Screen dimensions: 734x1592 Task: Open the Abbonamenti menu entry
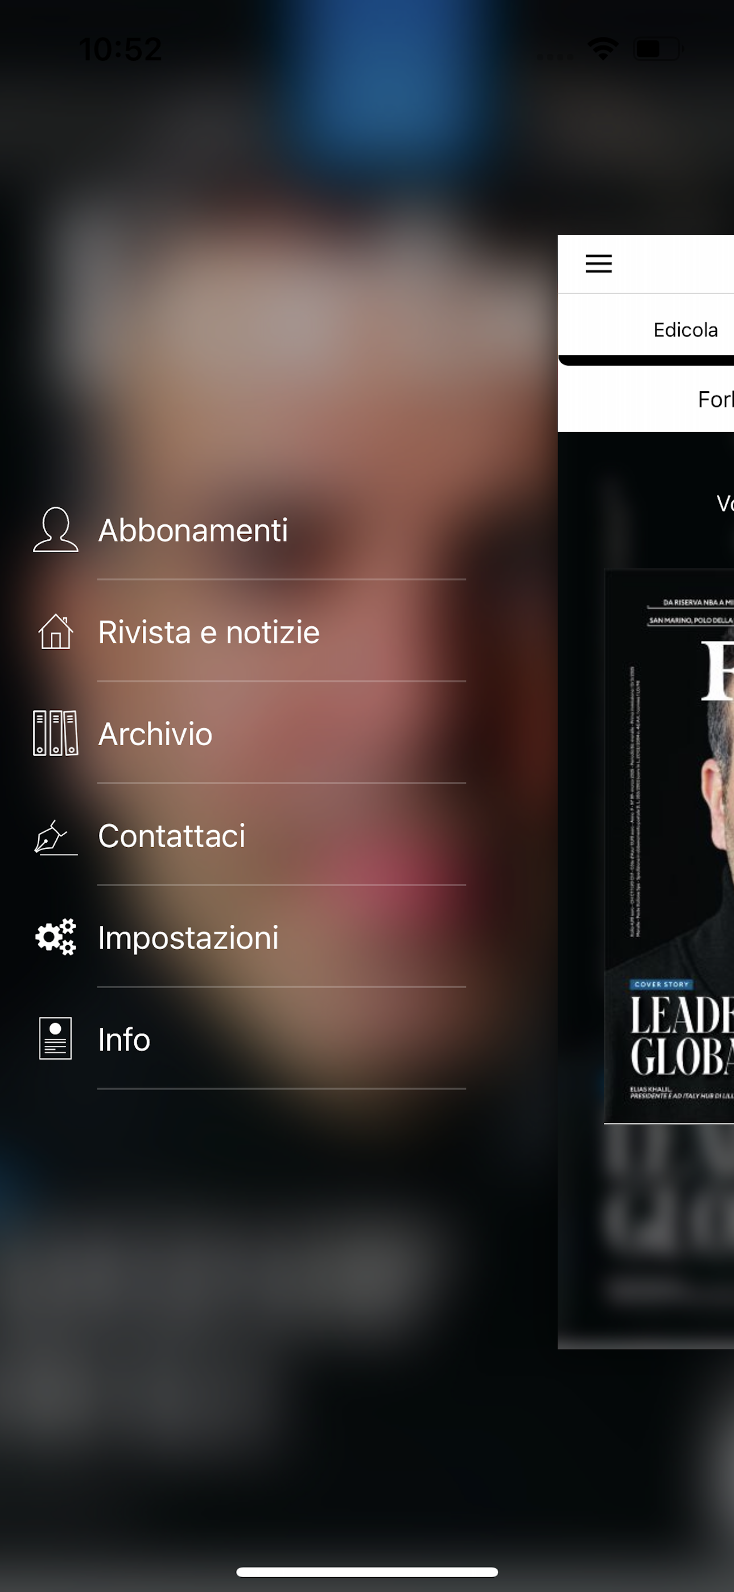[x=193, y=530]
